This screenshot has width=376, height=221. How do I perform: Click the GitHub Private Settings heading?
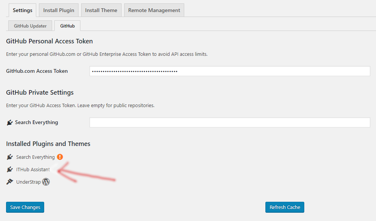pyautogui.click(x=40, y=92)
